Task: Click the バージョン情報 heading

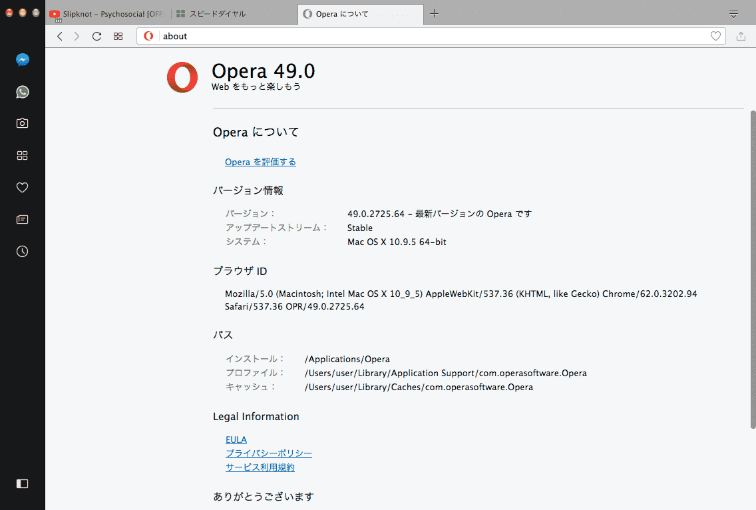Action: [x=248, y=190]
